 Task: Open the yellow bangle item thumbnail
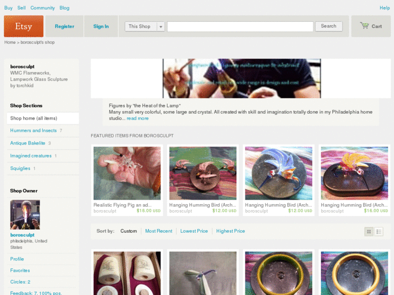(354, 273)
